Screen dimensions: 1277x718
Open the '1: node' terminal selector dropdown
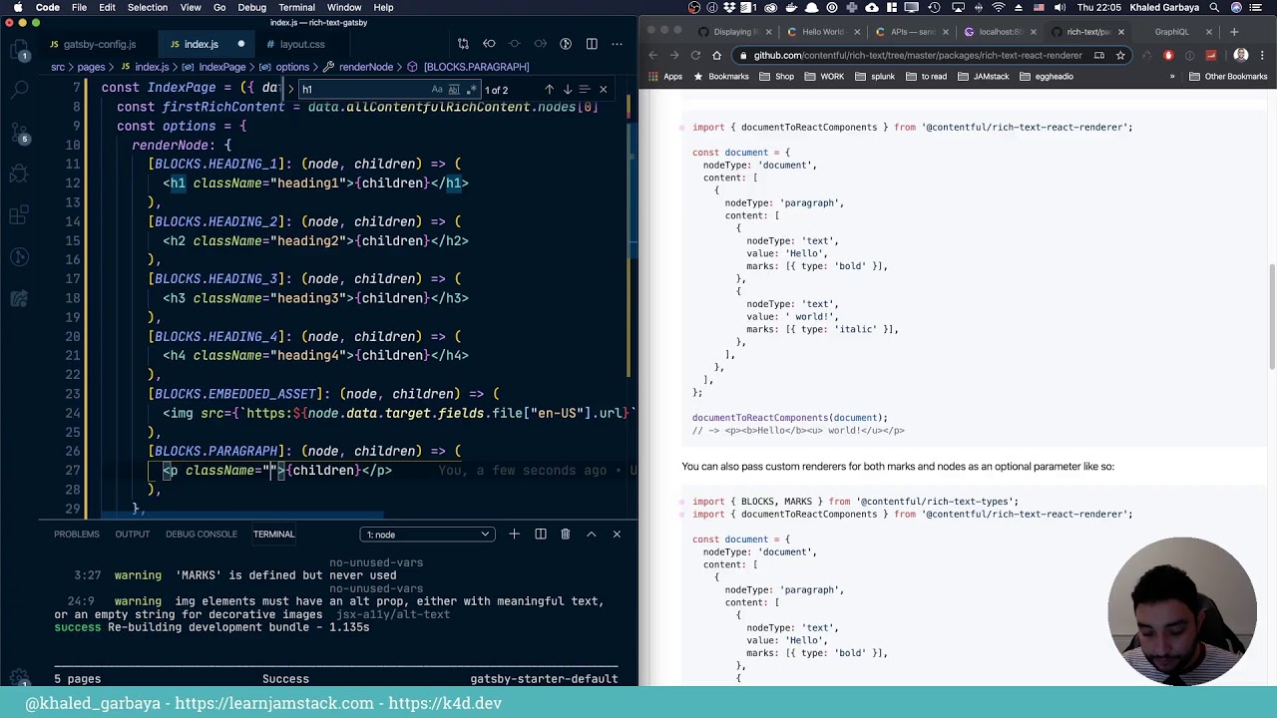(427, 535)
